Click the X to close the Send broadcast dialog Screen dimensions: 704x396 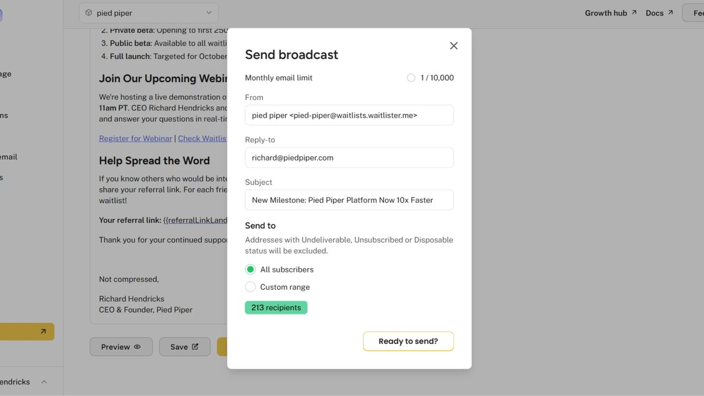point(453,46)
